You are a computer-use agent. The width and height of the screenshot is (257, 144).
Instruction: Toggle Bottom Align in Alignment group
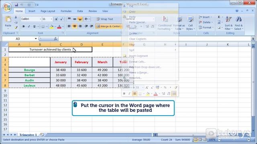click(x=80, y=19)
